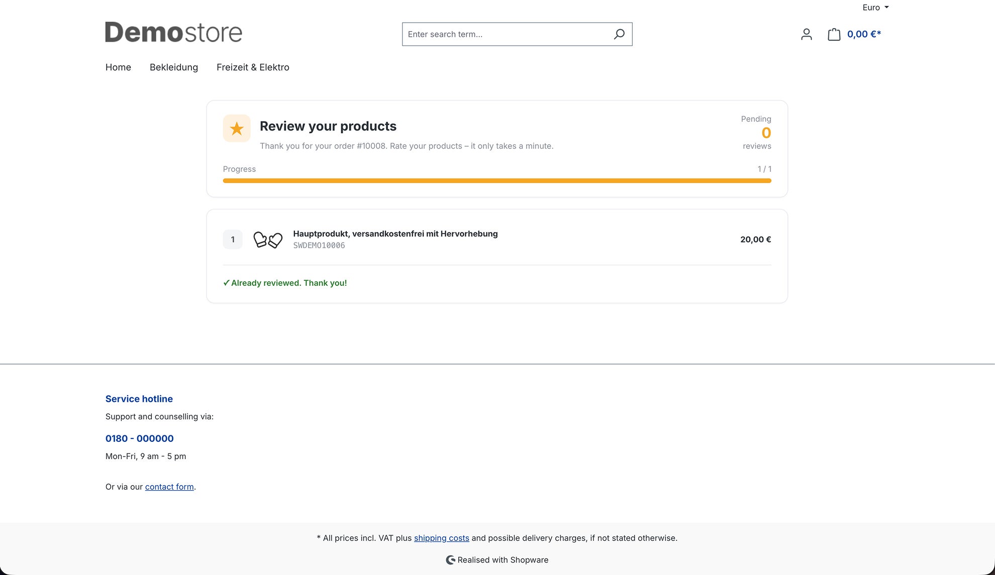Click the Shopware logo icon in footer
Screen dimensions: 995x575
pyautogui.click(x=450, y=560)
